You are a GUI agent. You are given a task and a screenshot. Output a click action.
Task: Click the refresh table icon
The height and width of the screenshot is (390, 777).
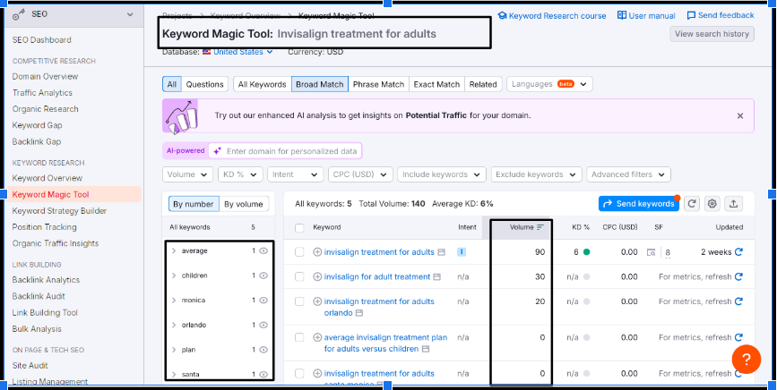(692, 204)
